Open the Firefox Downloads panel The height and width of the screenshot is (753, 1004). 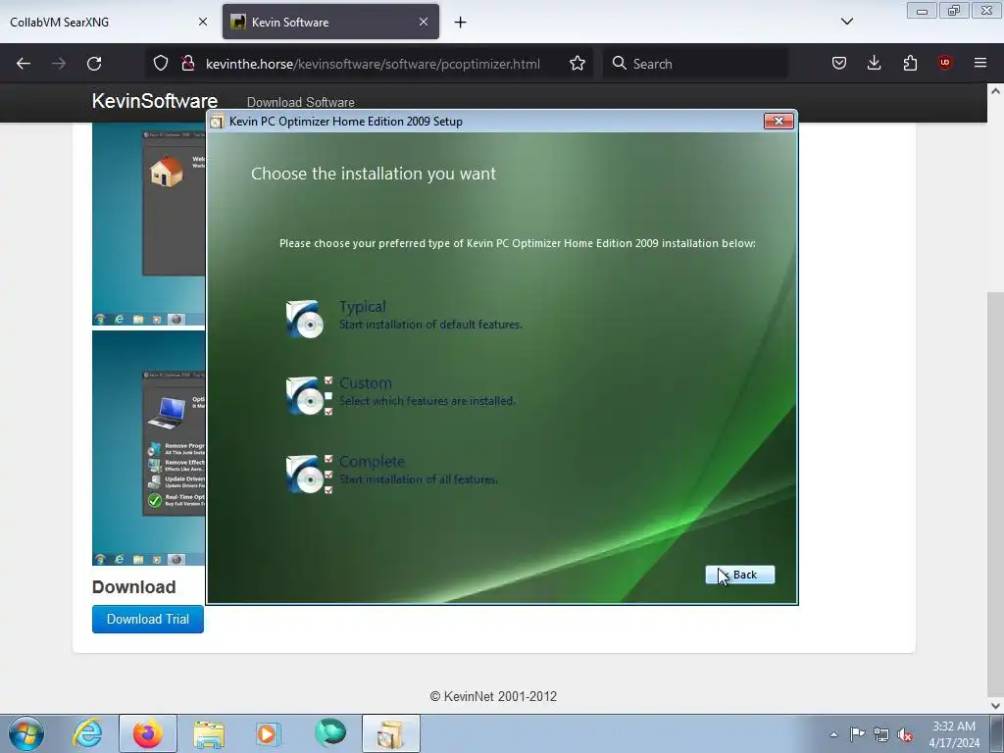[874, 63]
